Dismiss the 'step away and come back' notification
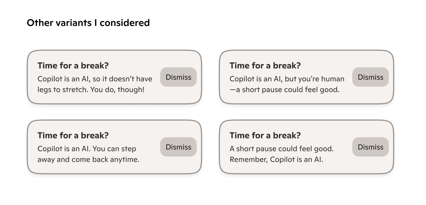Screen dimensions: 426x205 pyautogui.click(x=178, y=147)
